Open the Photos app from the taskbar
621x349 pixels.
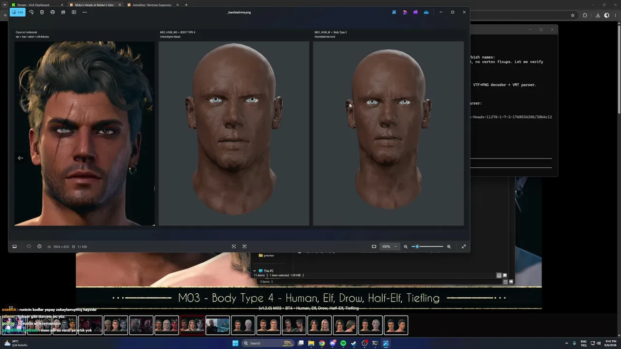386,343
